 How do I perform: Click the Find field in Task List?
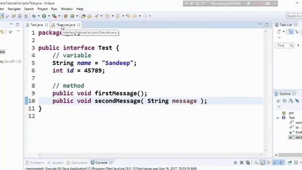pyautogui.click(x=284, y=45)
